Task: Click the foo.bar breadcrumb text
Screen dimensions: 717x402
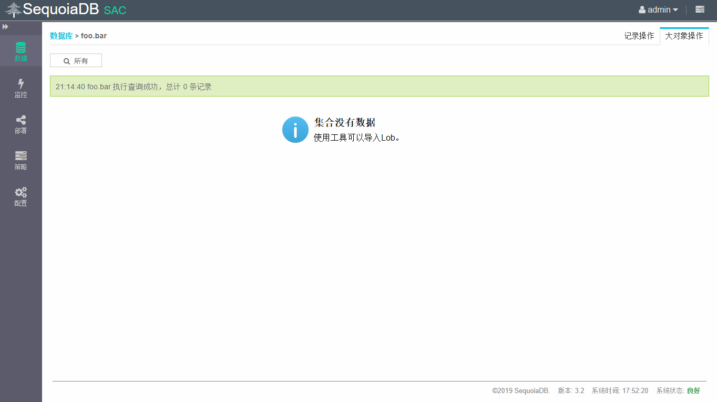Action: [94, 36]
